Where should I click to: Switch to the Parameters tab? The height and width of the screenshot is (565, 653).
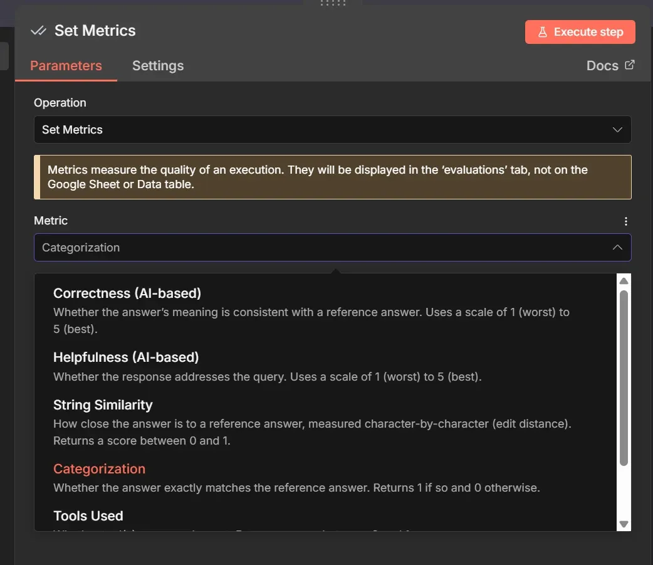click(65, 65)
